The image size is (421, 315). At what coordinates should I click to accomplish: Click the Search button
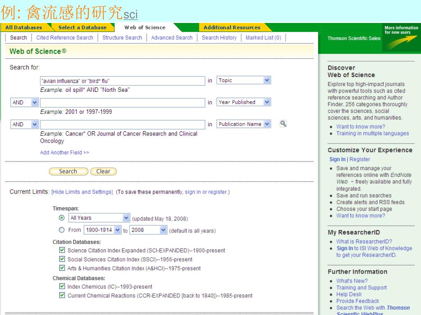pyautogui.click(x=68, y=171)
